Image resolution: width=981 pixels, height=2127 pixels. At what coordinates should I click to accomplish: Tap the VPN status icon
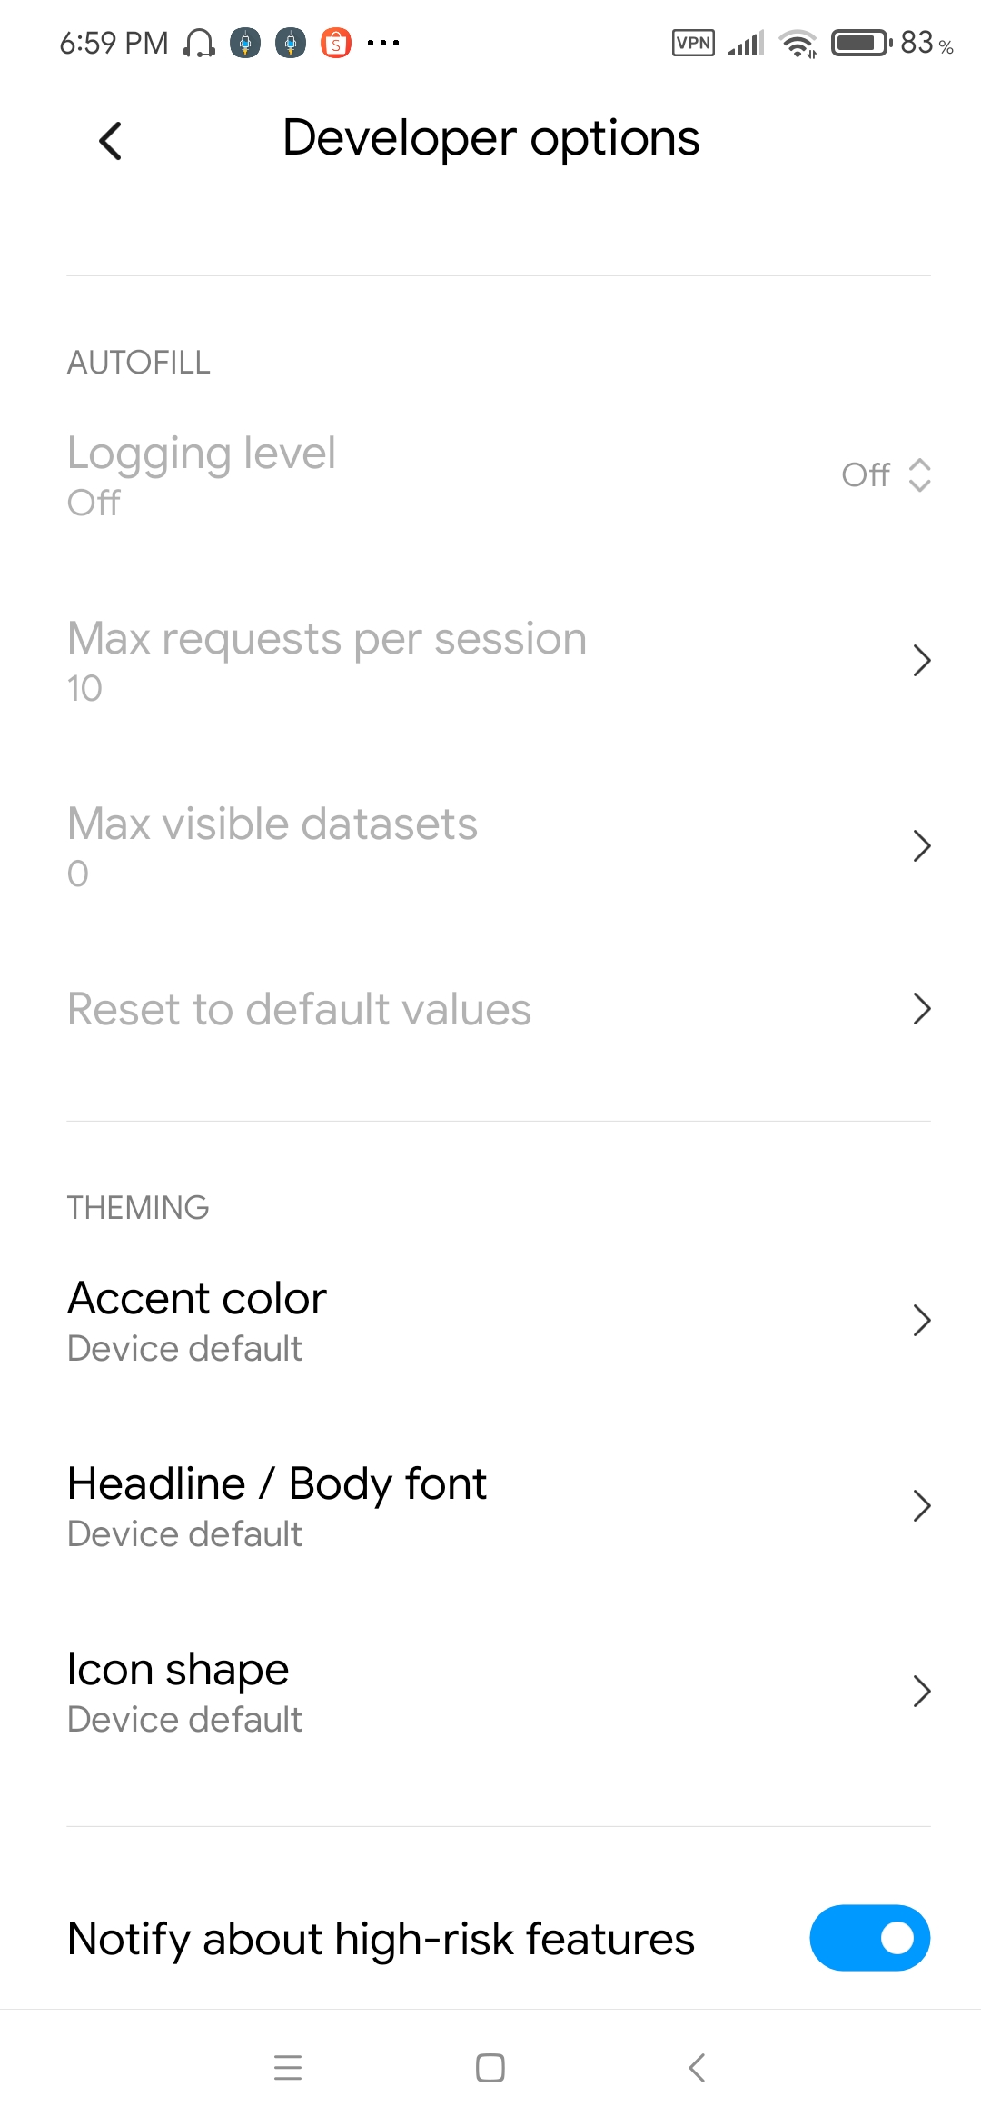(693, 43)
